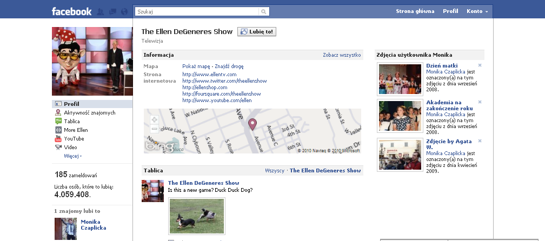Open the post author The Ellen DeGeneres Show
The width and height of the screenshot is (545, 241).
[x=204, y=183]
